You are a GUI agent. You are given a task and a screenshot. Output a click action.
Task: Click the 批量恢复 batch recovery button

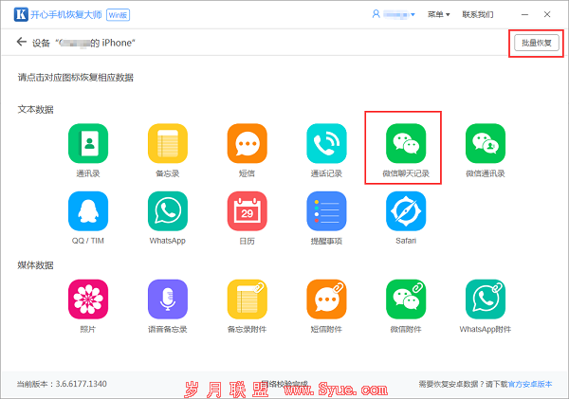(x=537, y=43)
